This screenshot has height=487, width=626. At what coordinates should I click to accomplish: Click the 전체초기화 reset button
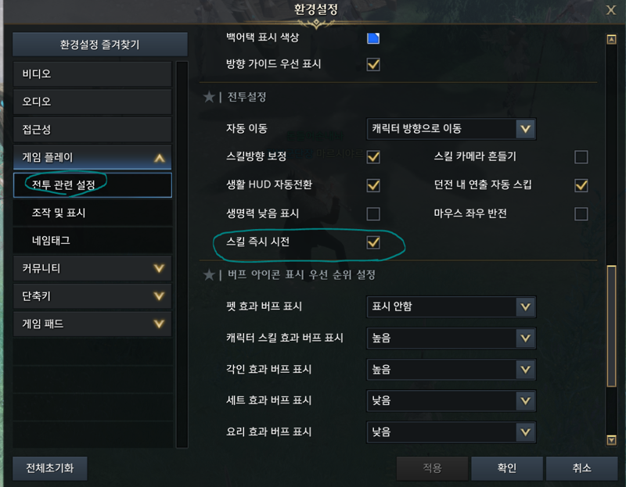[50, 468]
